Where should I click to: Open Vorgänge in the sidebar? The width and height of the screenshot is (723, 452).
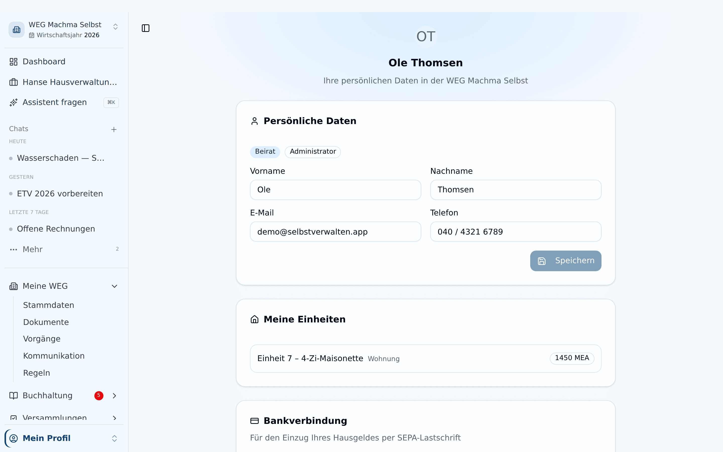point(42,339)
